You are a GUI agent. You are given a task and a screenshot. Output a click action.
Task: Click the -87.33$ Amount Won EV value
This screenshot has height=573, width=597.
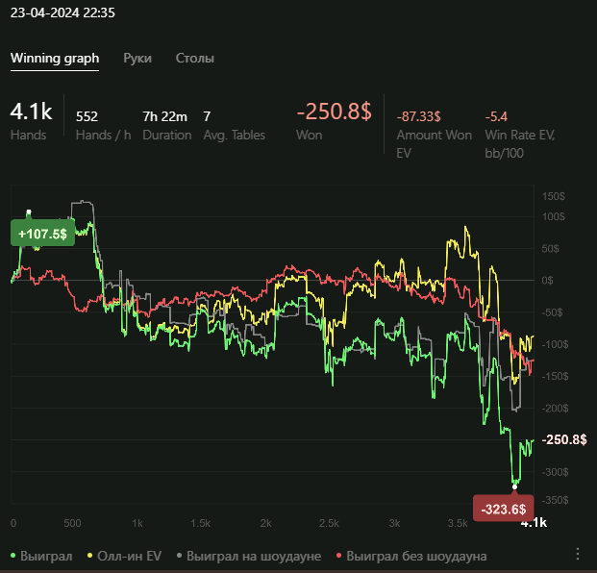click(x=419, y=116)
